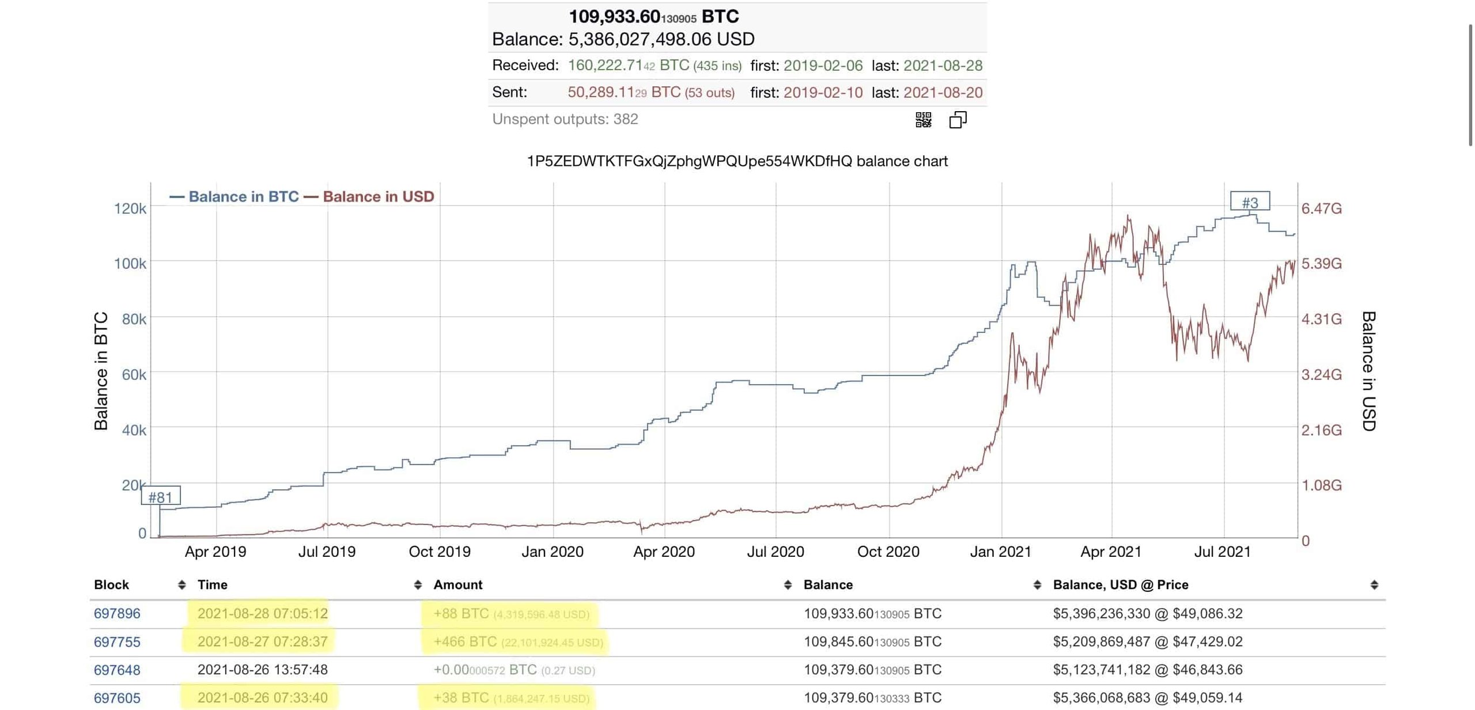This screenshot has width=1475, height=710.
Task: Click the Amount column header
Action: pyautogui.click(x=458, y=585)
